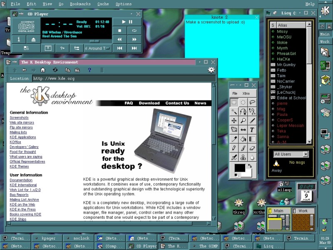Toggle sticky pin on CD Player window
Image resolution: width=333 pixels, height=250 pixels.
[x=21, y=14]
